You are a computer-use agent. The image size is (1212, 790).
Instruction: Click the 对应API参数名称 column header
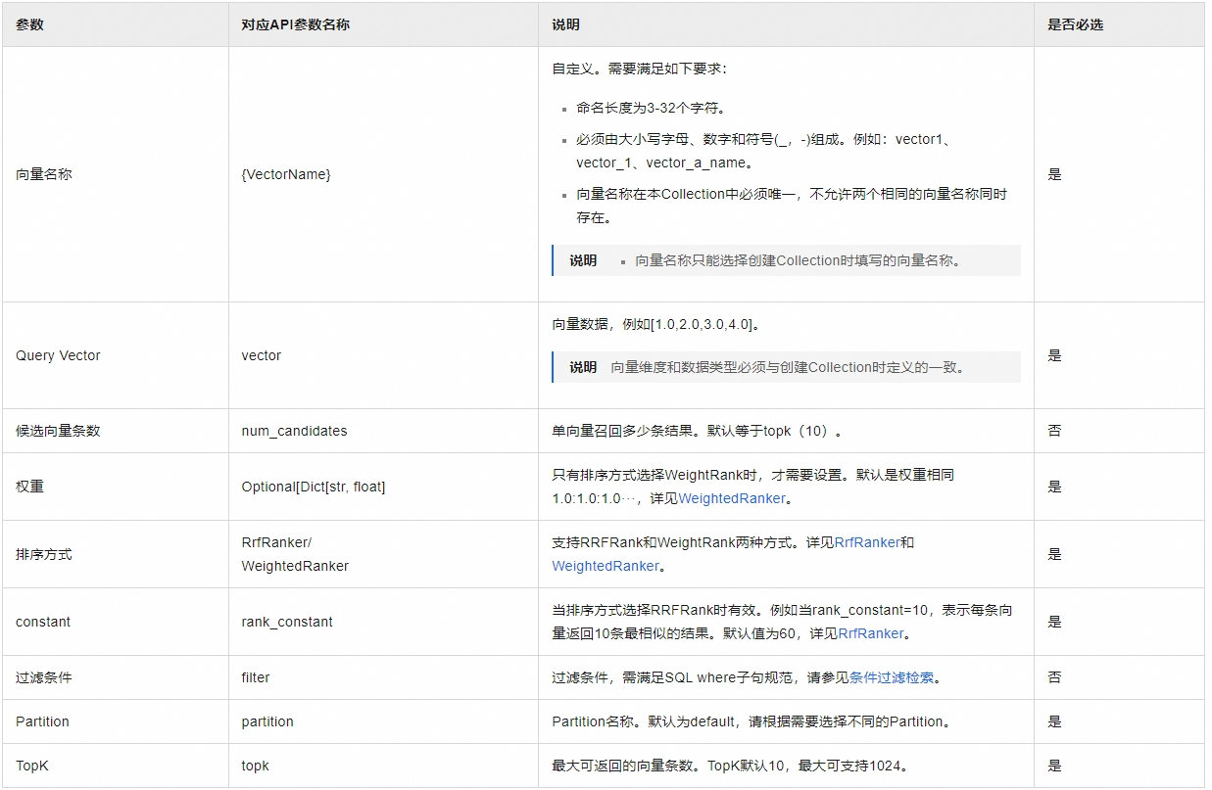click(x=295, y=24)
